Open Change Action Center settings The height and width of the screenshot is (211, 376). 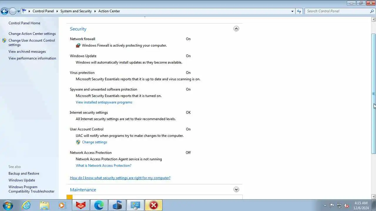click(32, 34)
